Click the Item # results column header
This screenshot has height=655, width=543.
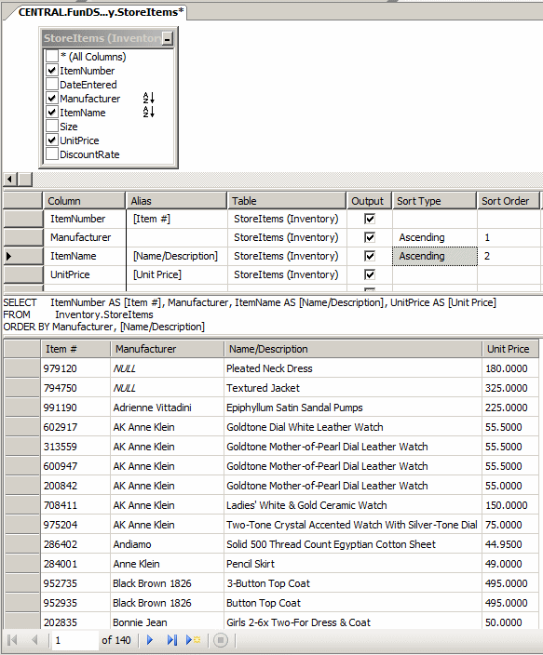75,349
